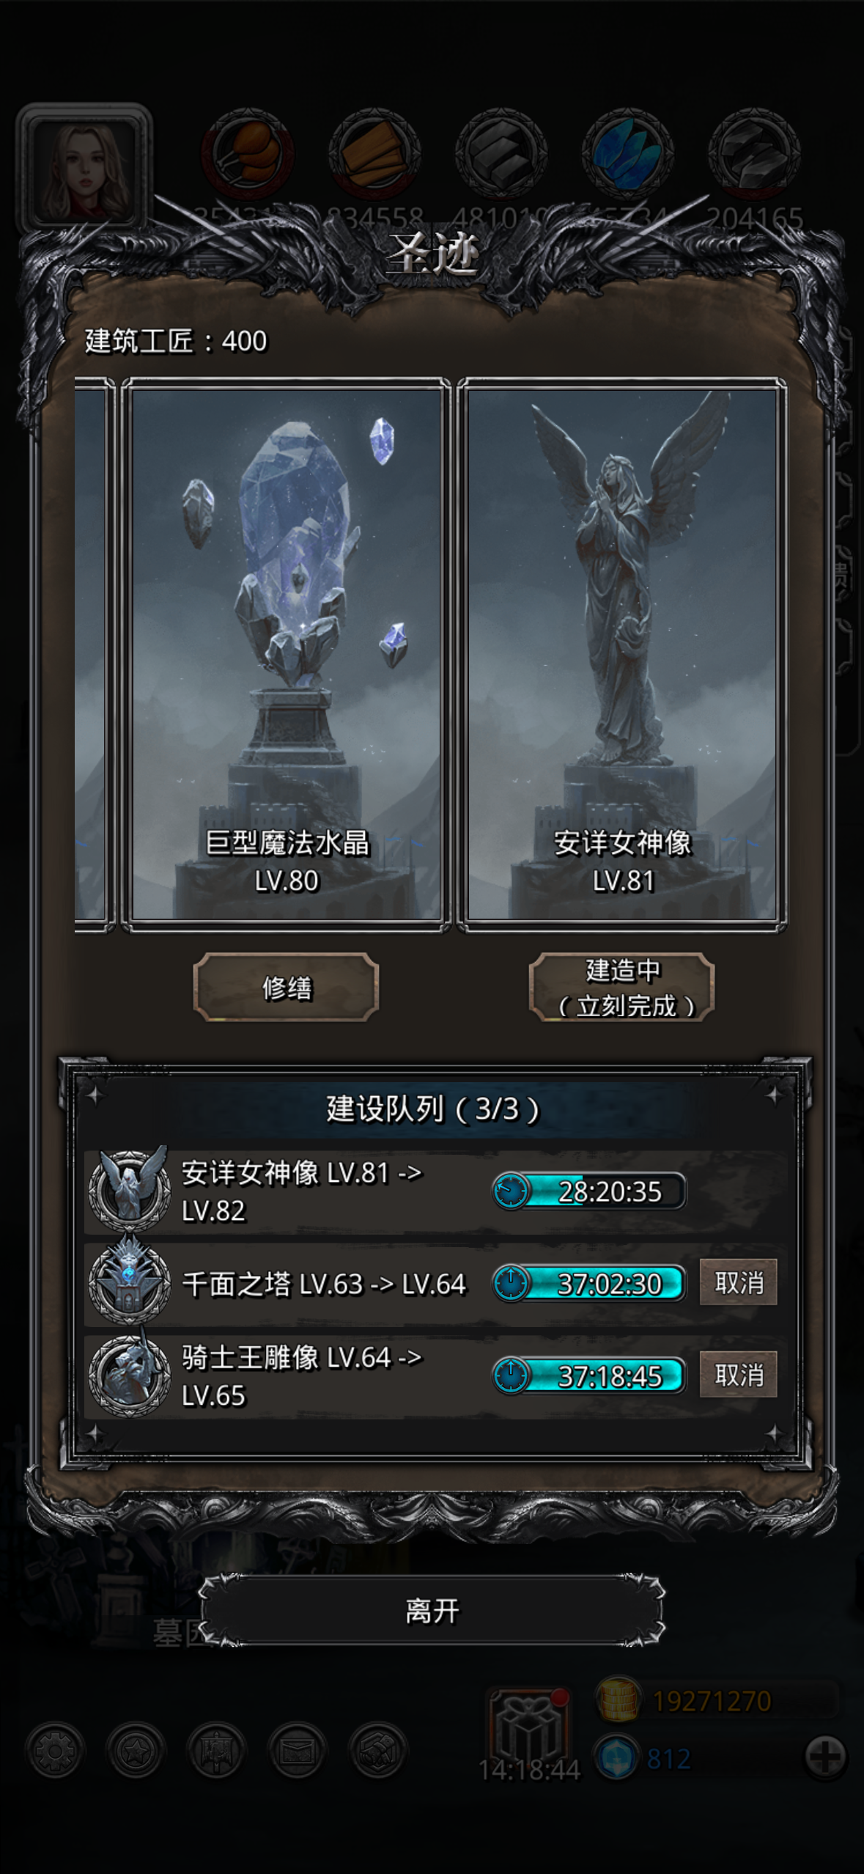Select the 巨型魔法水晶 LV.80 card
864x1874 pixels.
(x=287, y=655)
